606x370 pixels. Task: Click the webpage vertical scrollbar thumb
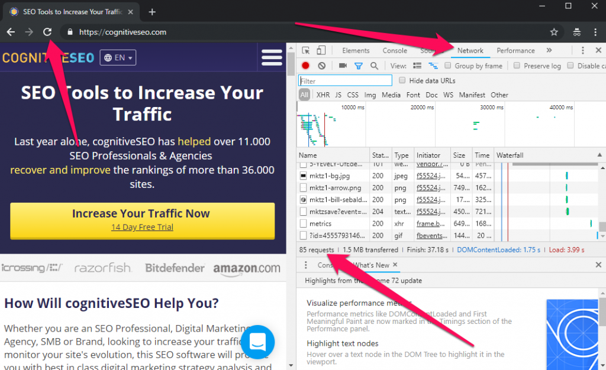click(x=291, y=63)
